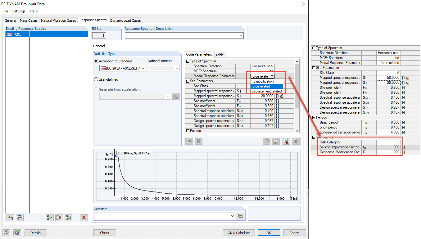Open the Settings menu
This screenshot has width=421, height=239.
click(x=19, y=11)
